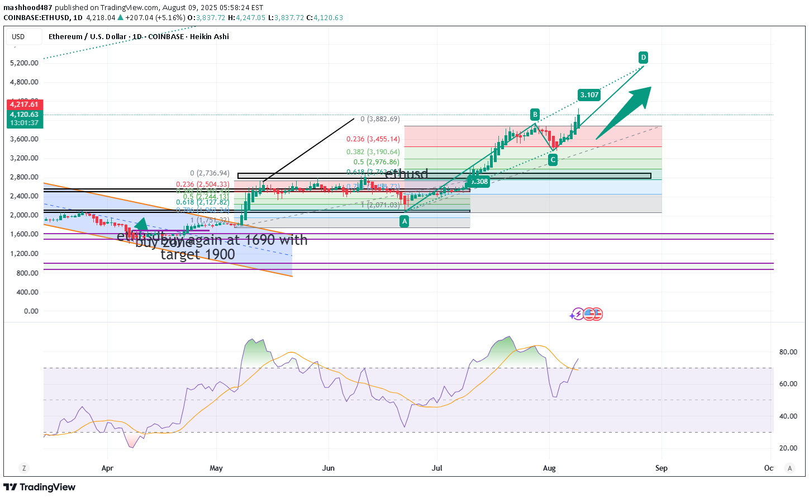Select the green wave point B label
The image size is (809, 498).
tap(535, 115)
